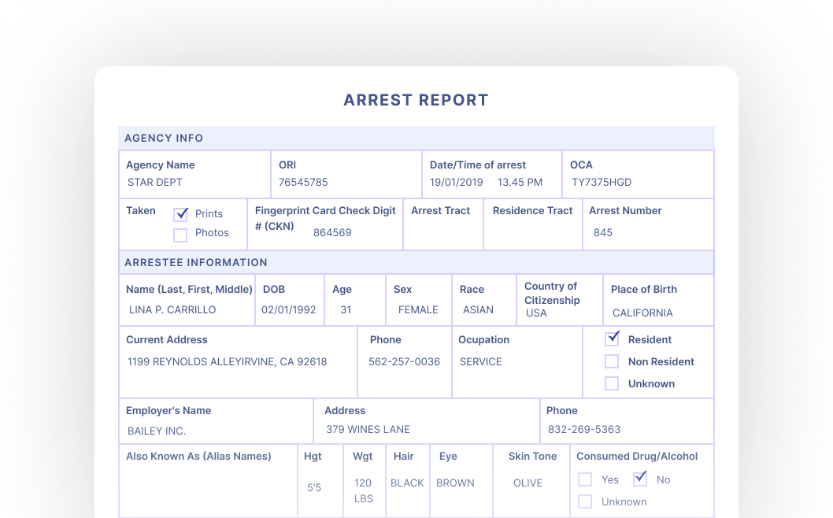
Task: Click the arrestee phone 562-257-0036
Action: (x=404, y=362)
